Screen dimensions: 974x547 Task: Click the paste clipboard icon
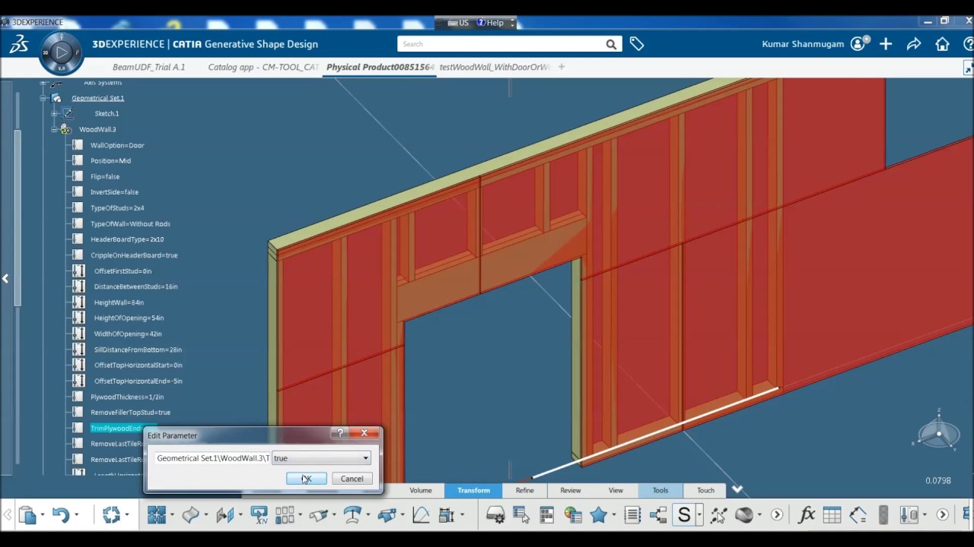click(x=27, y=515)
